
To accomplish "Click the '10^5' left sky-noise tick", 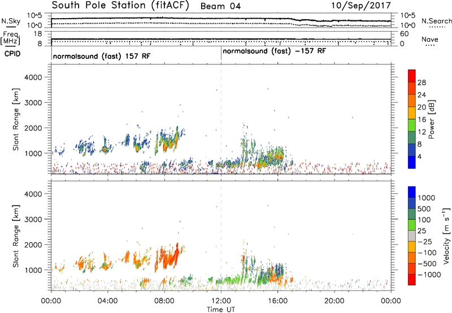I will point(34,16).
